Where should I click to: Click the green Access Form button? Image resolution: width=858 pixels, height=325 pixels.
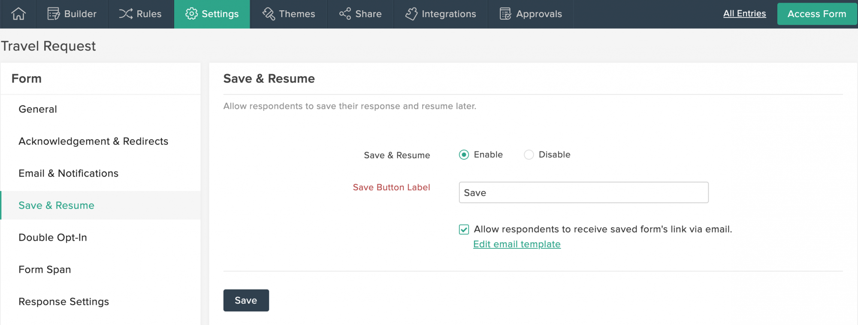pos(816,14)
